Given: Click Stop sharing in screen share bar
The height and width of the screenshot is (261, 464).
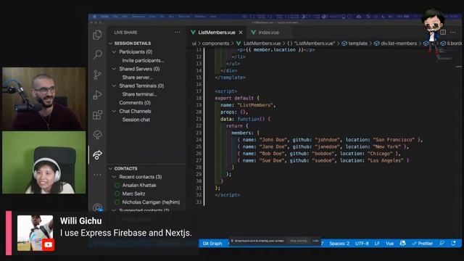Looking at the screenshot, I should point(298,241).
